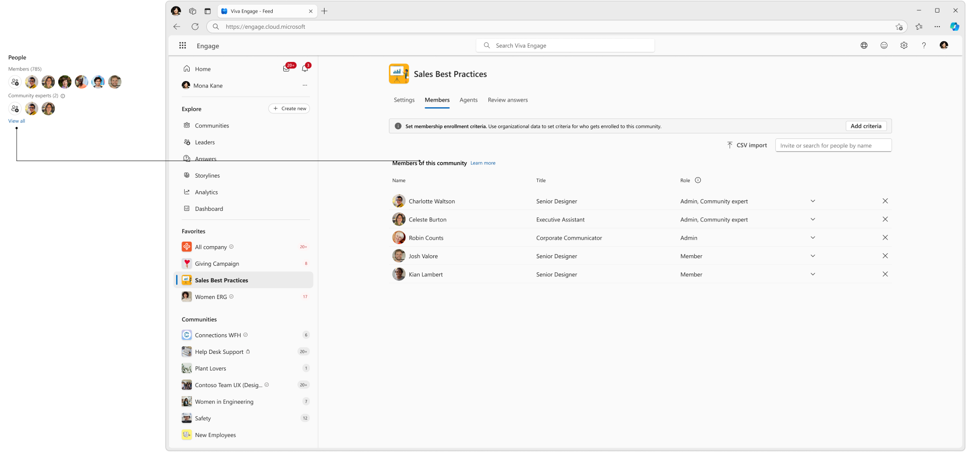The height and width of the screenshot is (452, 966).
Task: Click add members icon in People panel
Action: 15,82
